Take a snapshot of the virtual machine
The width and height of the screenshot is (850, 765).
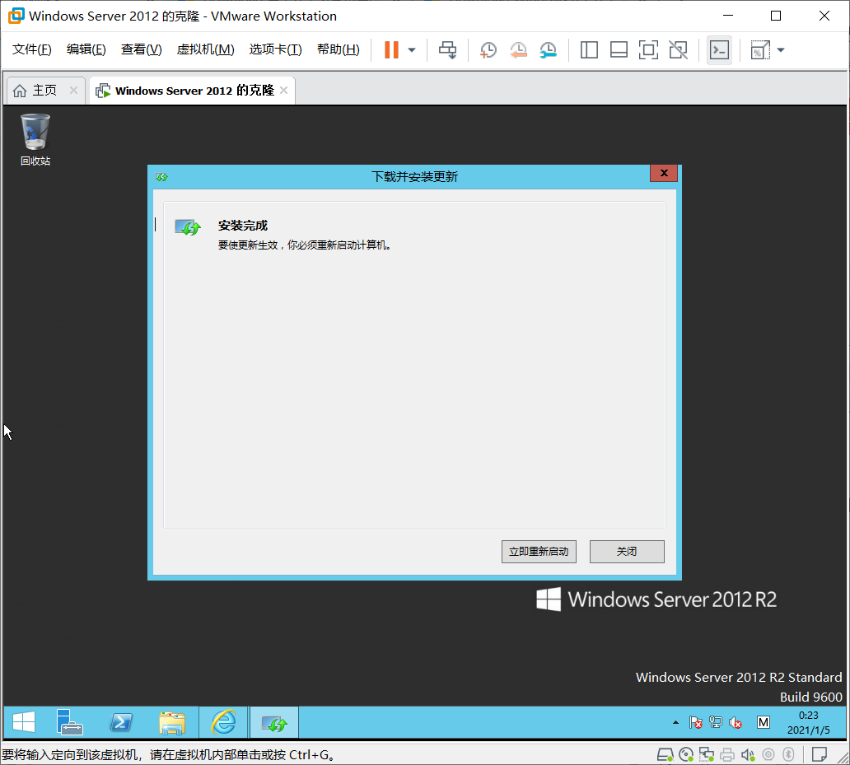(x=488, y=49)
